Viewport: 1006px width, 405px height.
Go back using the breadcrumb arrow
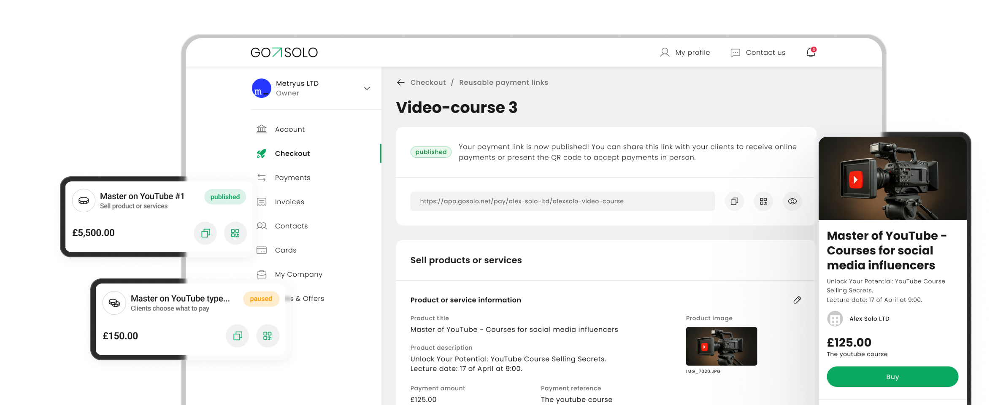click(x=401, y=82)
